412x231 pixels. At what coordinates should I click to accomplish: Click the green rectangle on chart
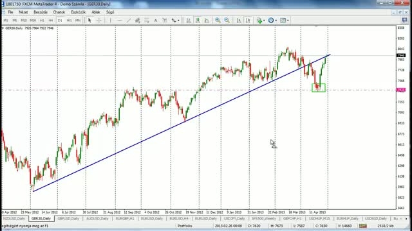[x=319, y=88]
